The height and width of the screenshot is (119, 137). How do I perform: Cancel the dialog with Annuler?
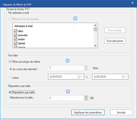[x=121, y=112]
